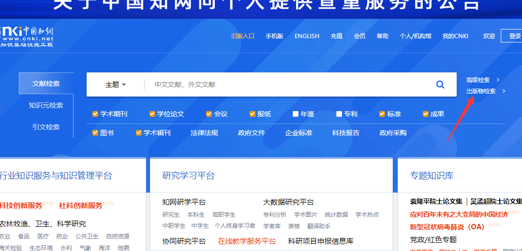Open 研究生 under 知网研学平台
The width and height of the screenshot is (522, 251).
point(171,215)
